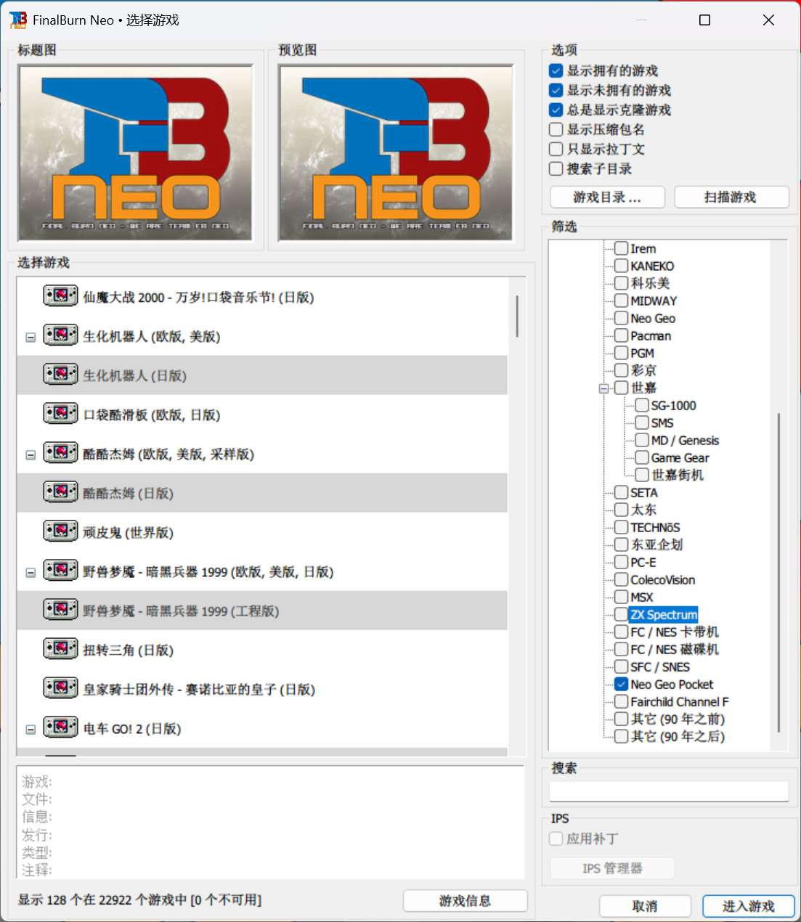Collapse the 酷酷杰姆 (欧版, 美版, 采样版) group
This screenshot has width=801, height=922.
click(x=31, y=455)
